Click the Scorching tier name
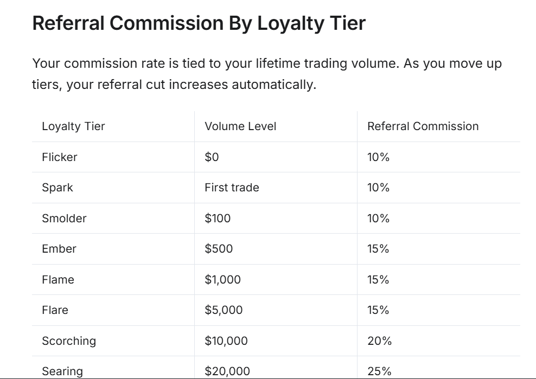 69,341
